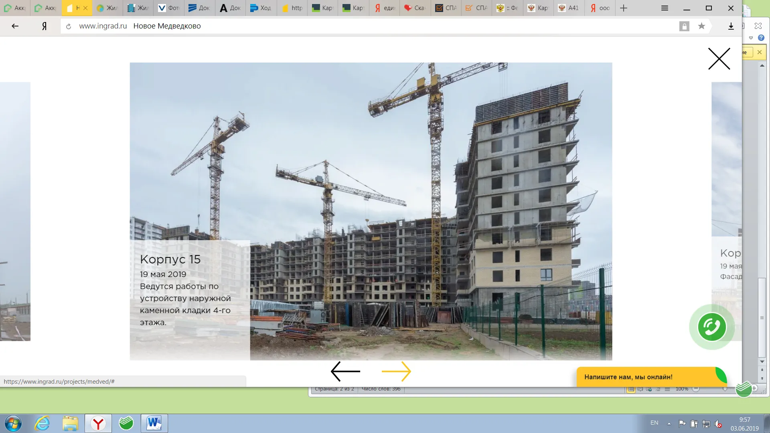
Task: Click the bookmark star icon
Action: pos(701,26)
